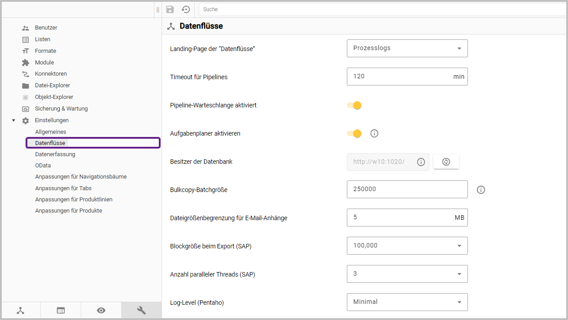Select Konnektoren in the sidebar
This screenshot has height=320, width=568.
[x=51, y=74]
